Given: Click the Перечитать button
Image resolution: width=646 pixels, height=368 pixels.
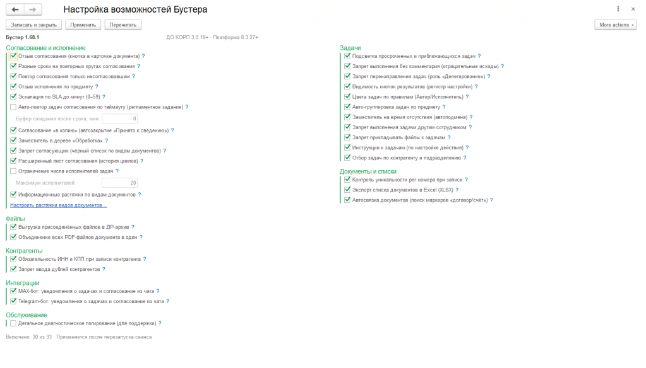Looking at the screenshot, I should pos(123,25).
